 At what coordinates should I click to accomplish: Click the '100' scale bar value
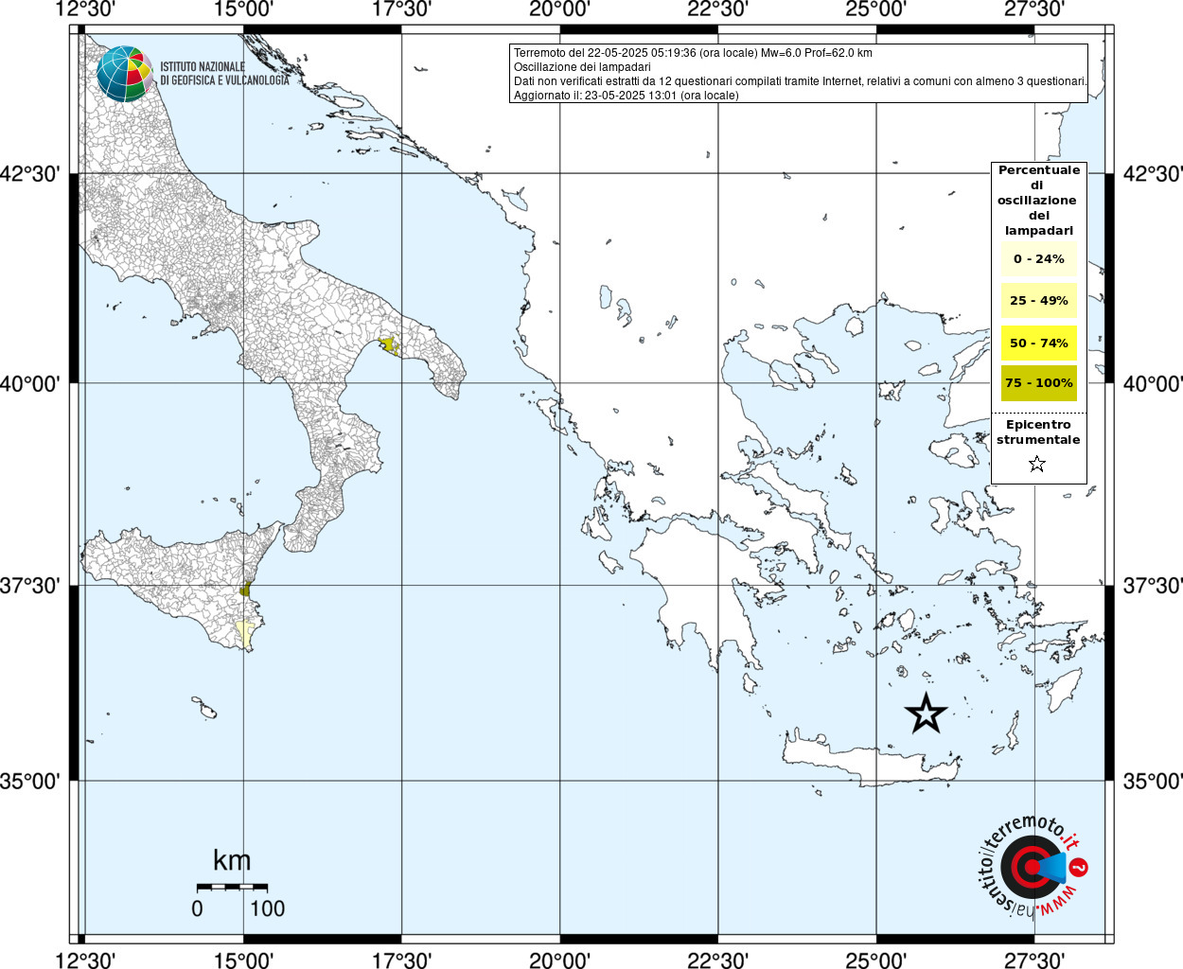[268, 908]
